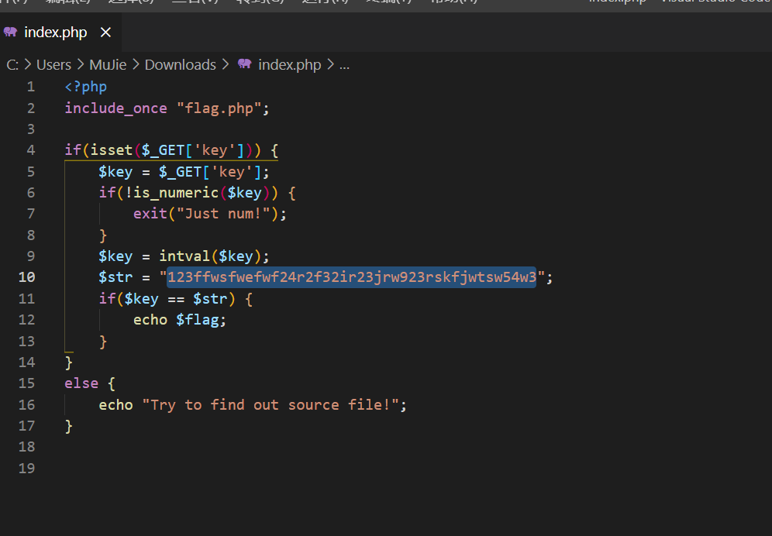Click index.php in the breadcrumb path
The height and width of the screenshot is (536, 772).
pos(289,65)
